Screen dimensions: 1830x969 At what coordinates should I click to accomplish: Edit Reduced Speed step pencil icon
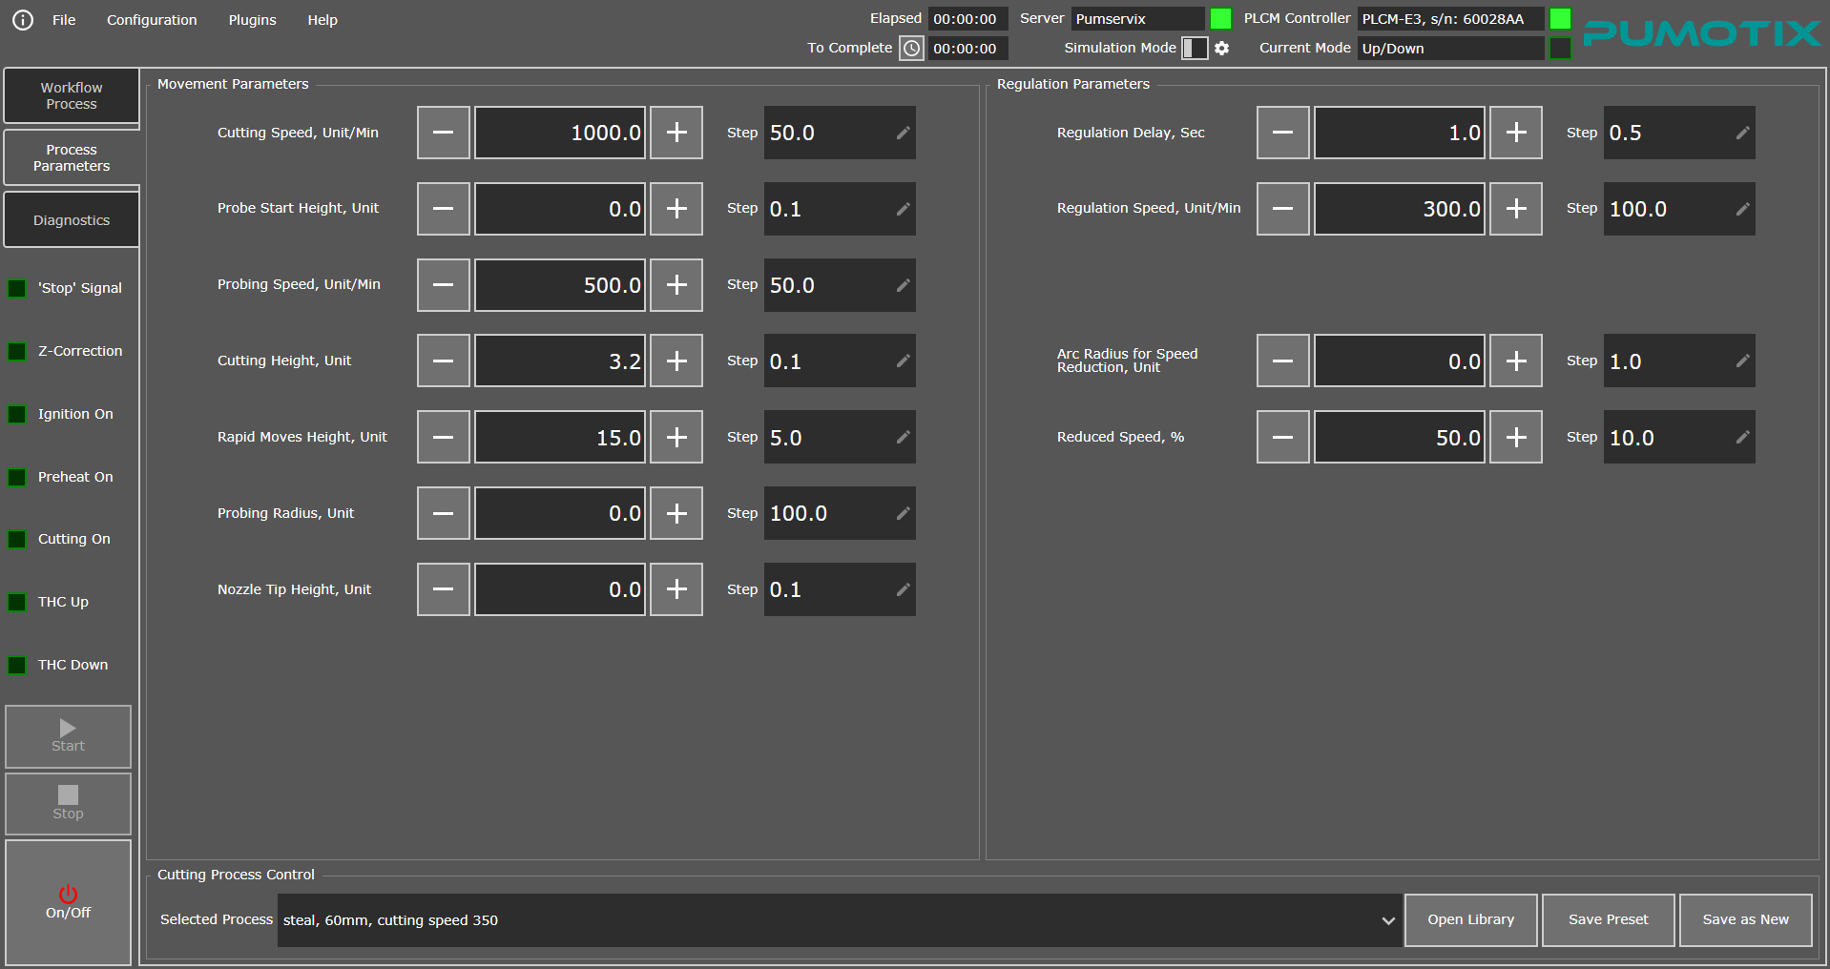pyautogui.click(x=1742, y=437)
